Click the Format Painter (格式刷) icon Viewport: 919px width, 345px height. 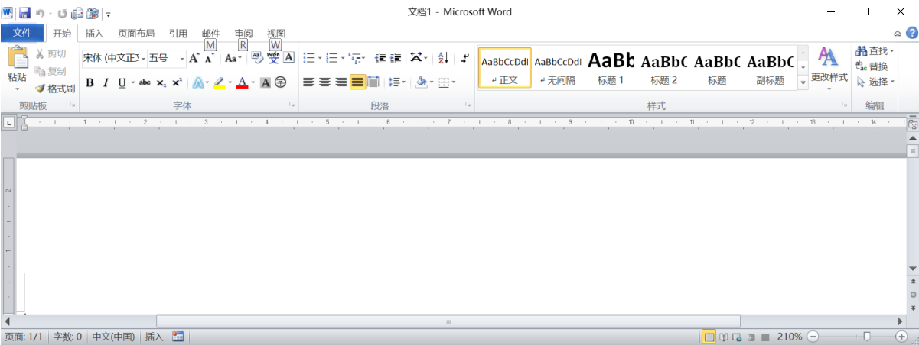click(x=55, y=89)
